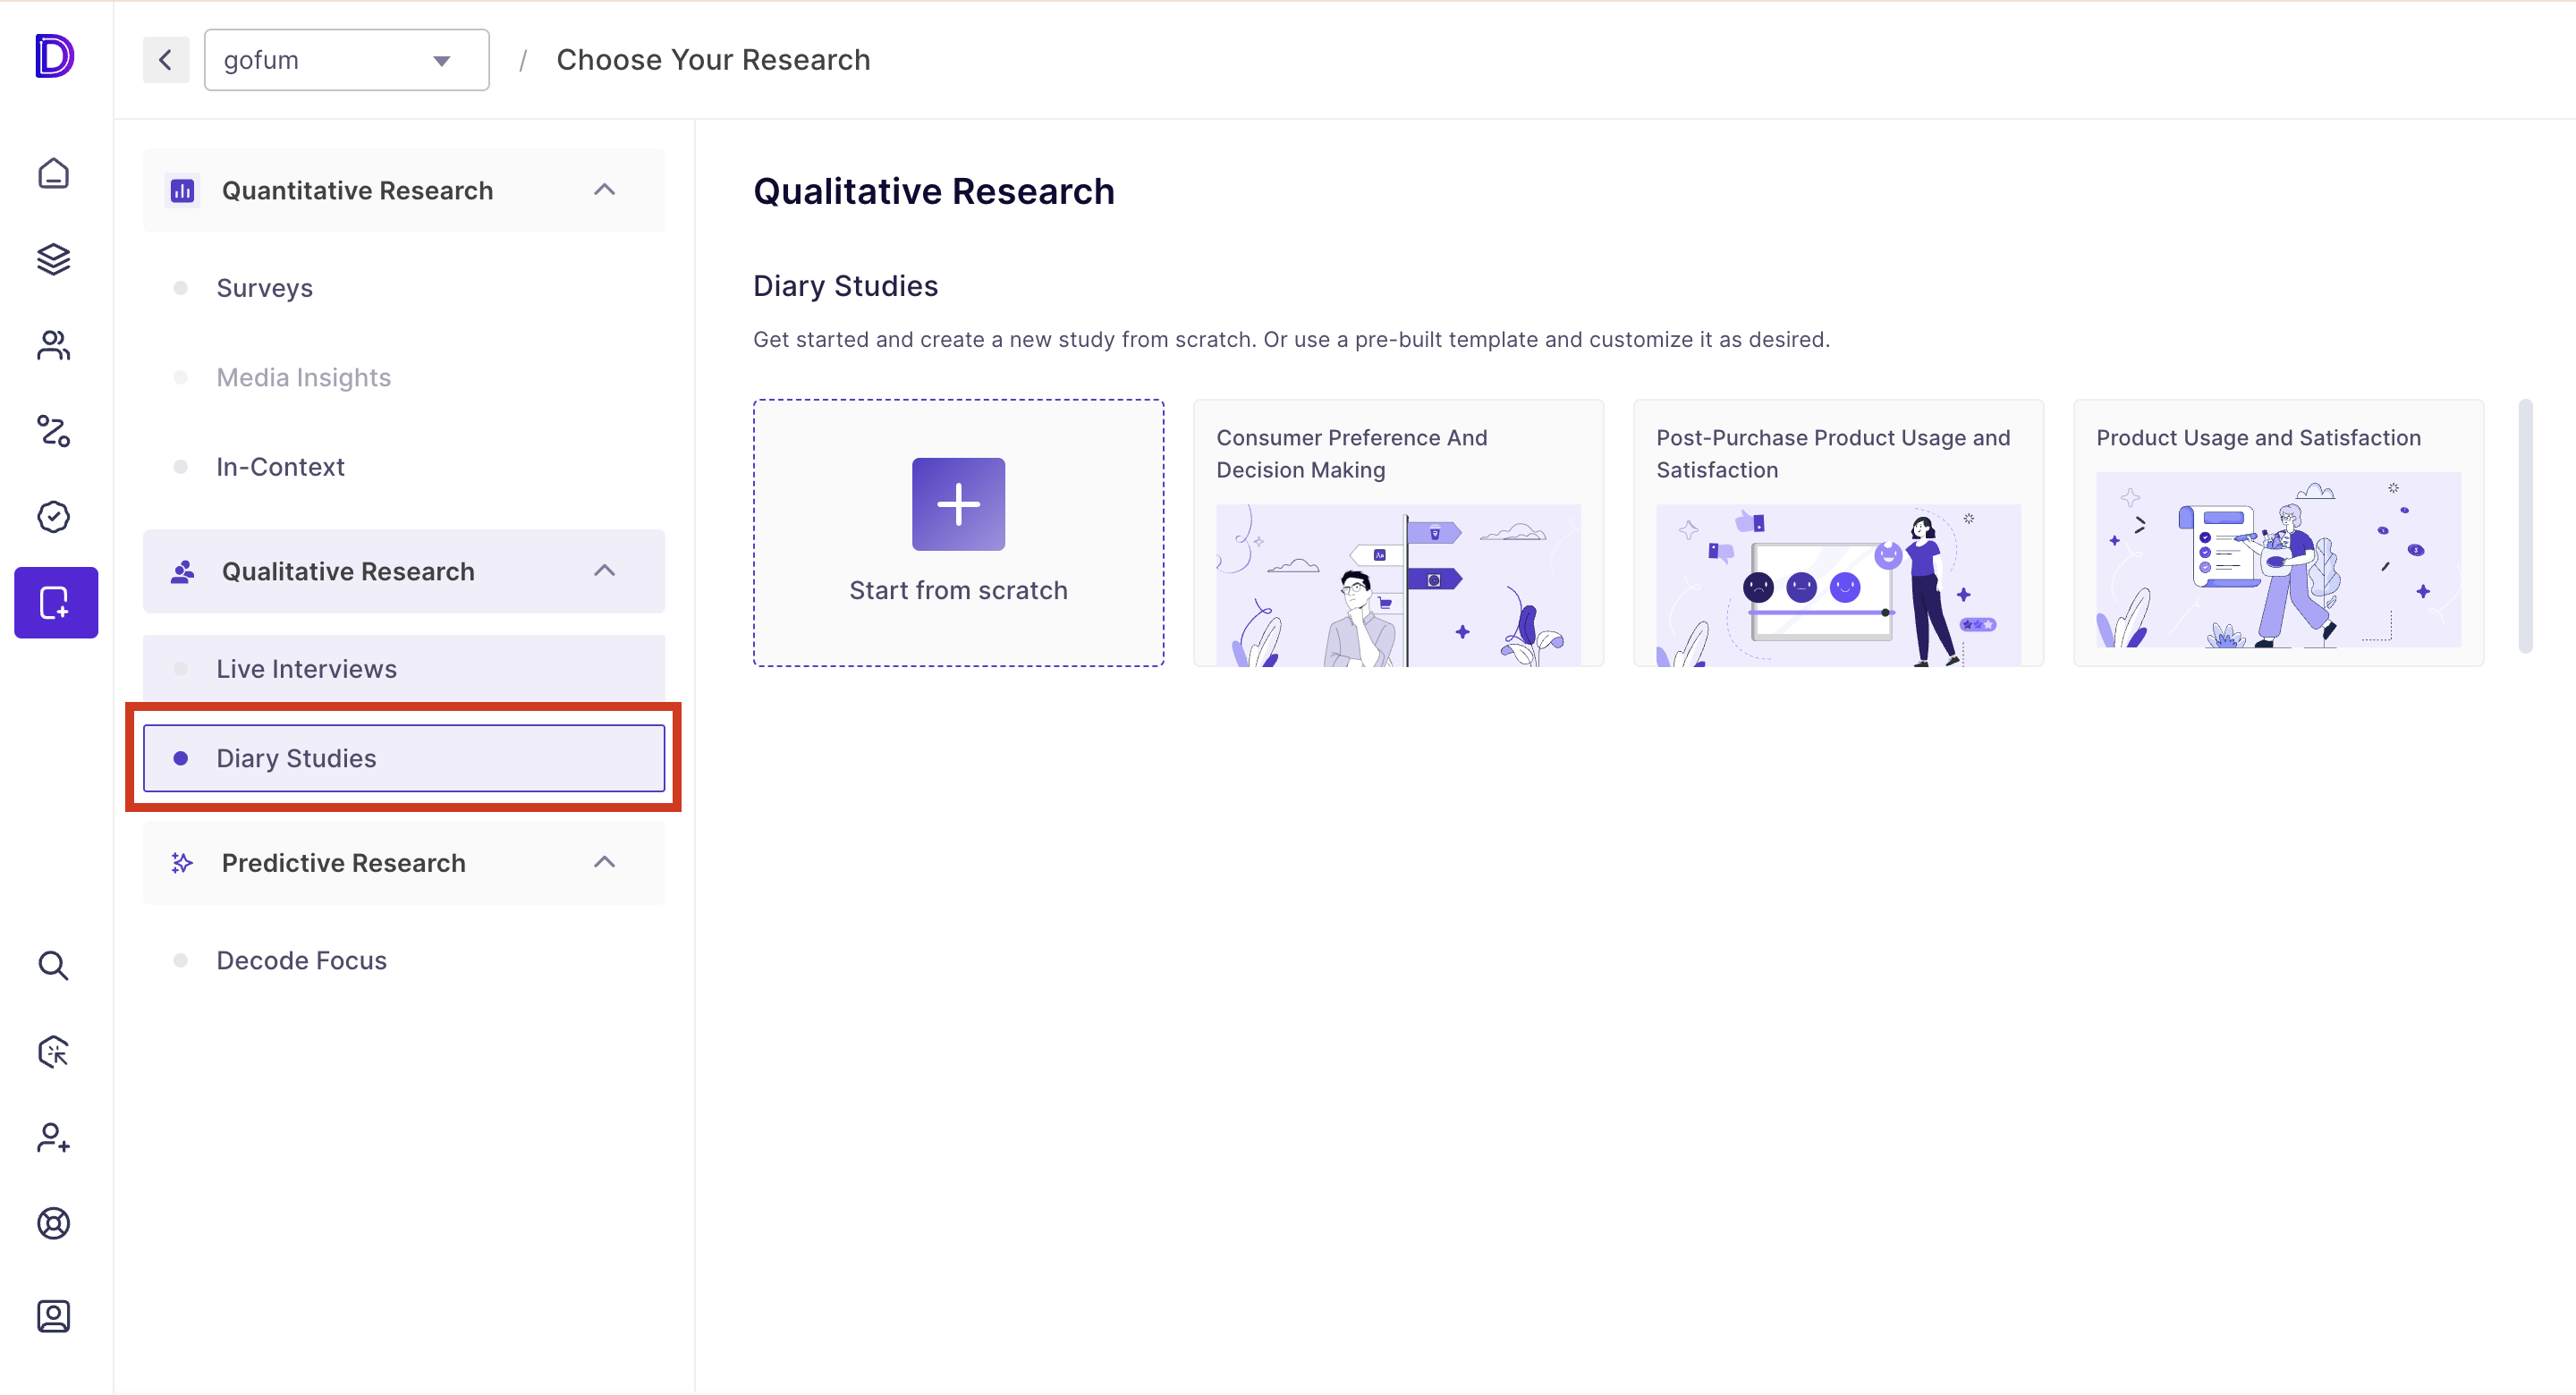Click the back arrow button
The image size is (2576, 1395).
tap(166, 60)
